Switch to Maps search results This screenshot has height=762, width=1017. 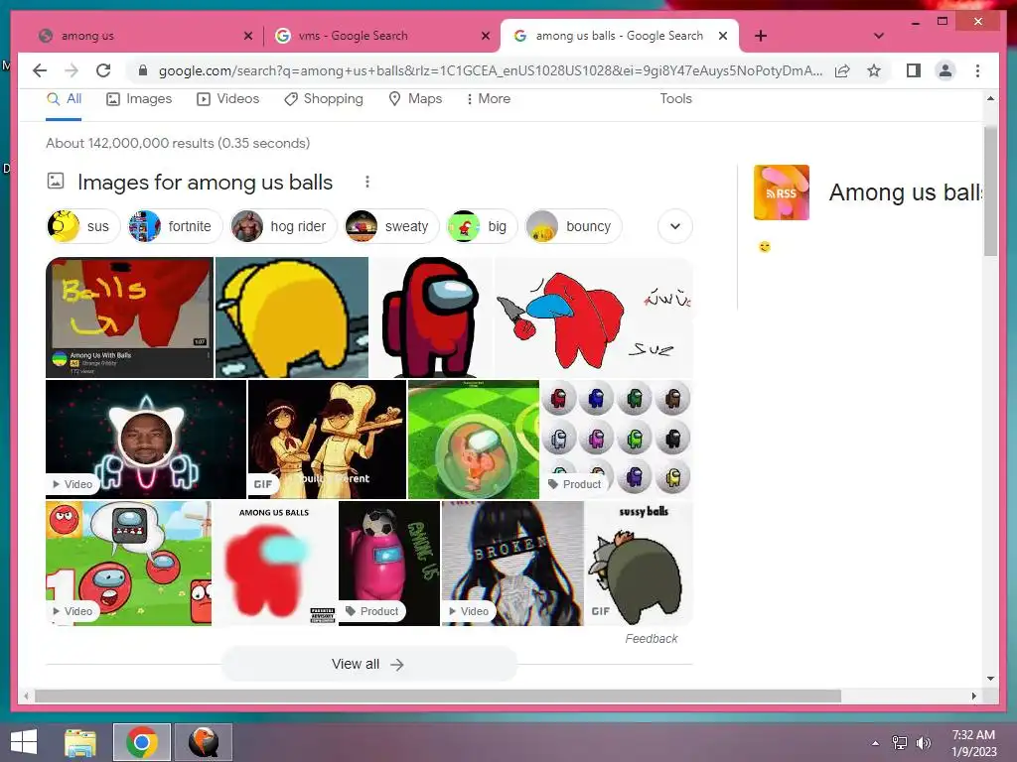(x=415, y=99)
